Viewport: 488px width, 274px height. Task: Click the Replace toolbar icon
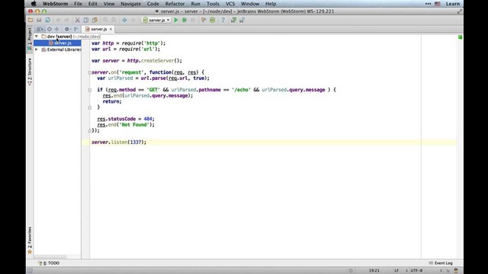coord(114,20)
